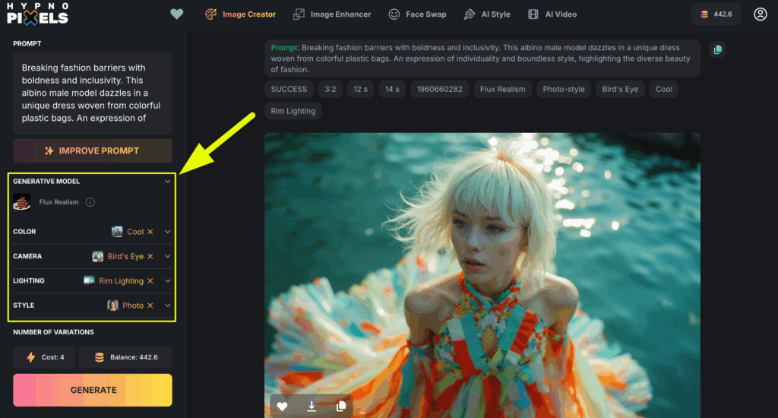Copy the prompt using the copy icon
Screen dimensions: 778x418
[717, 49]
